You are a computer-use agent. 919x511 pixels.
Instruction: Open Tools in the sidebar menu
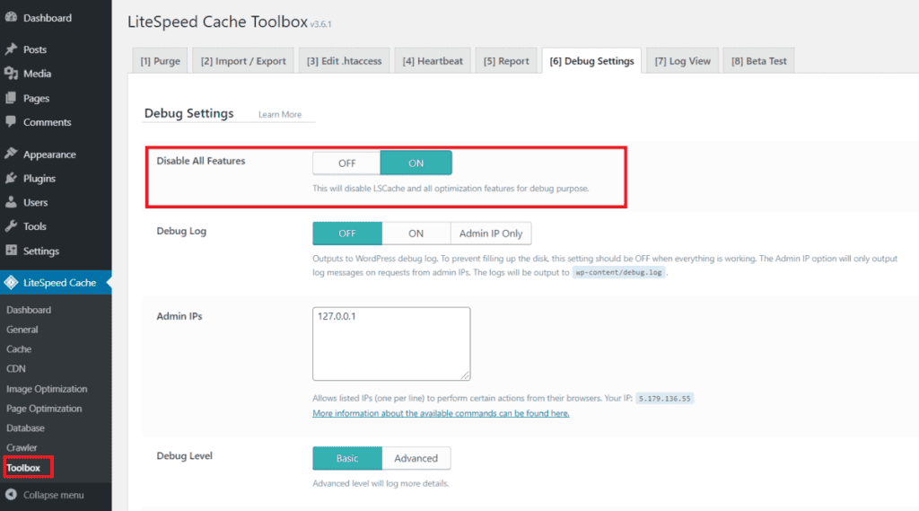[x=35, y=226]
